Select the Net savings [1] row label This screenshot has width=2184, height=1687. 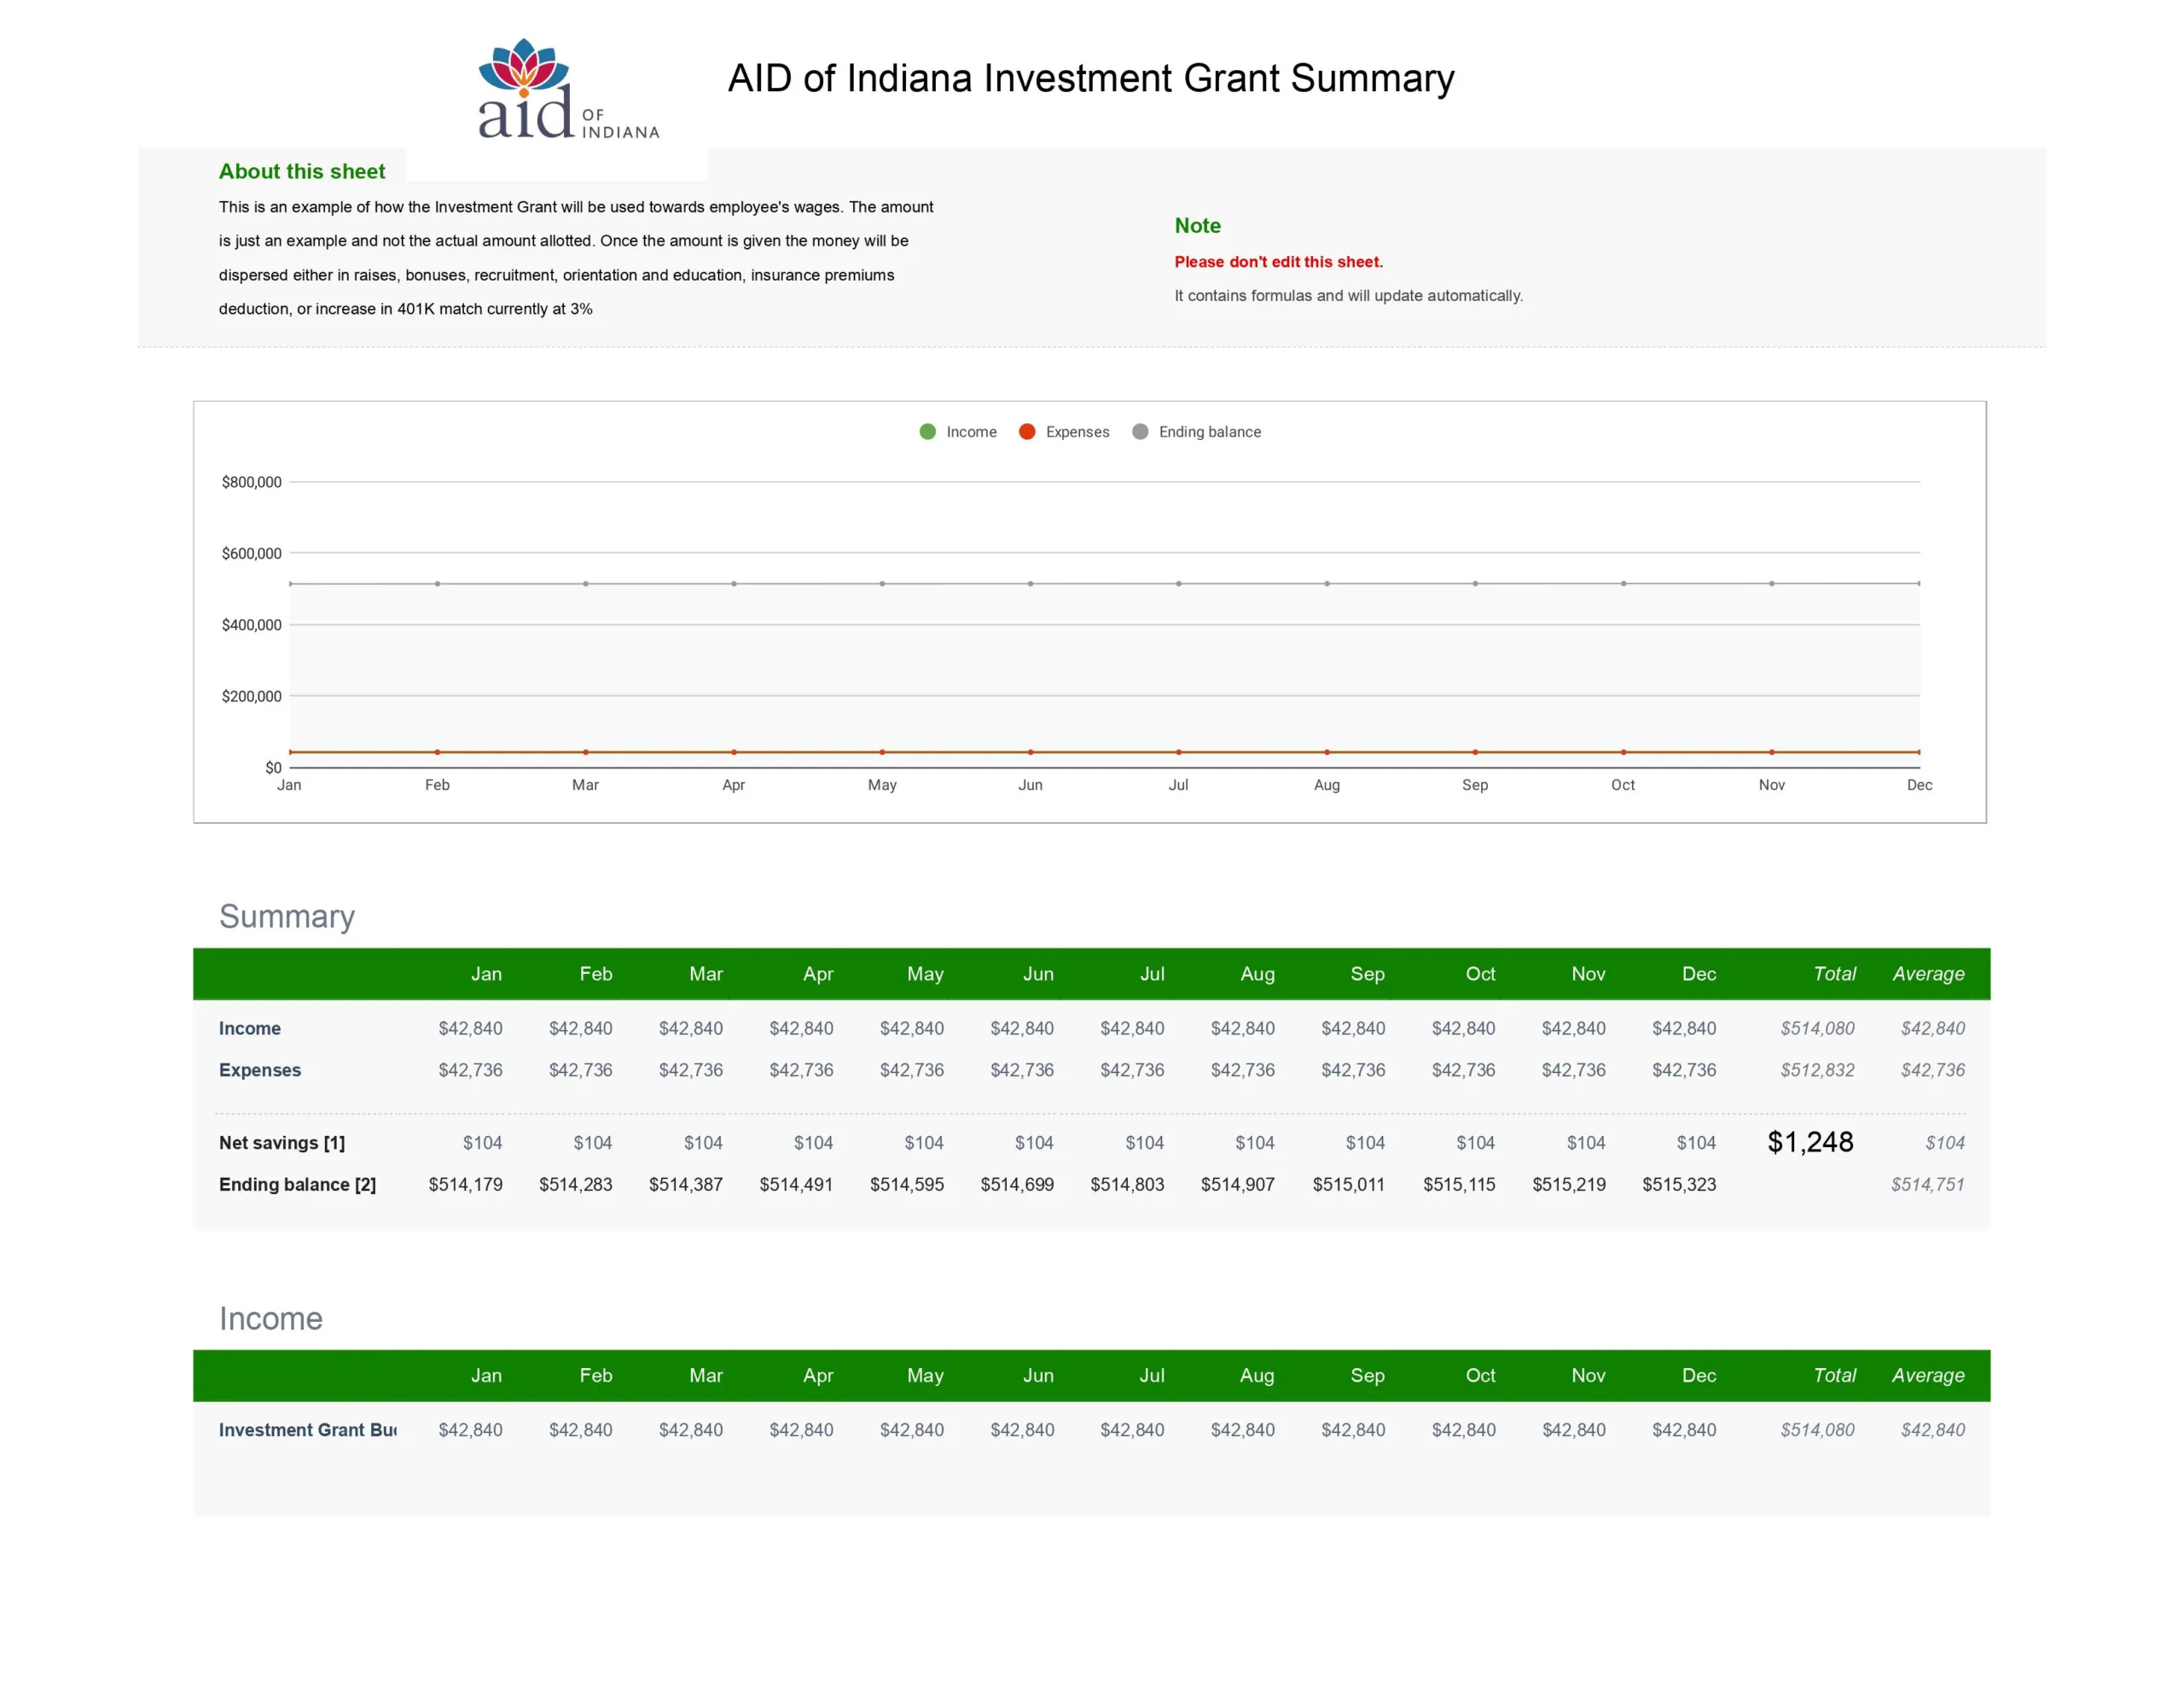coord(282,1143)
